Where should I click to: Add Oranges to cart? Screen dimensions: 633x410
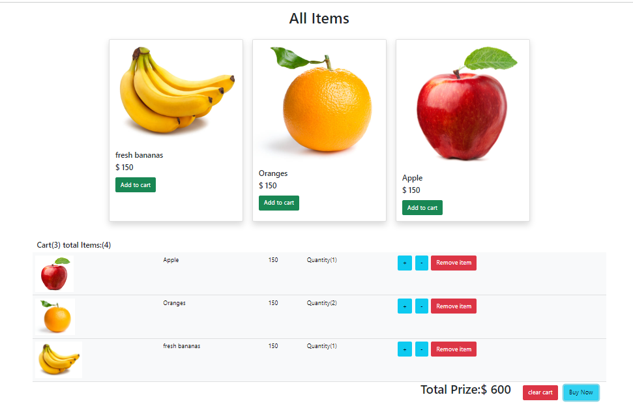click(x=279, y=203)
